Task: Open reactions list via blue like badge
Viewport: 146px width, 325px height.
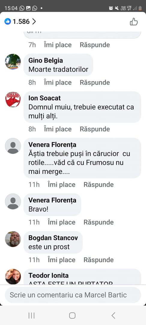Action: click(8, 21)
